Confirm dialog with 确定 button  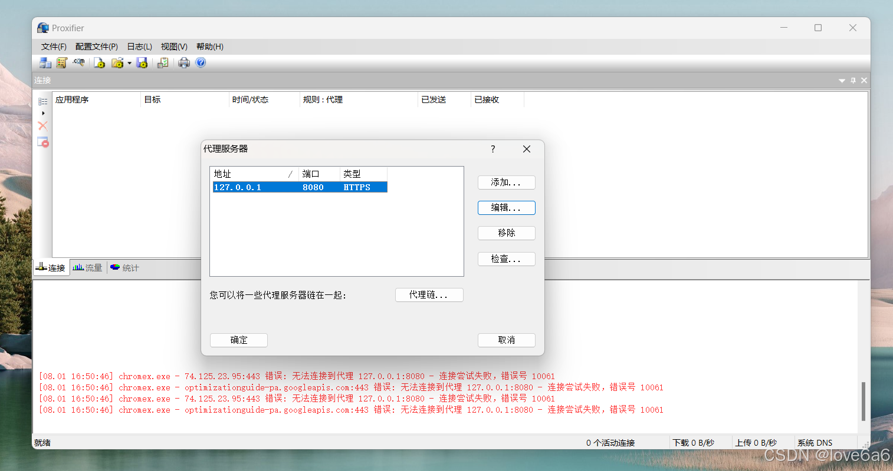(x=239, y=340)
